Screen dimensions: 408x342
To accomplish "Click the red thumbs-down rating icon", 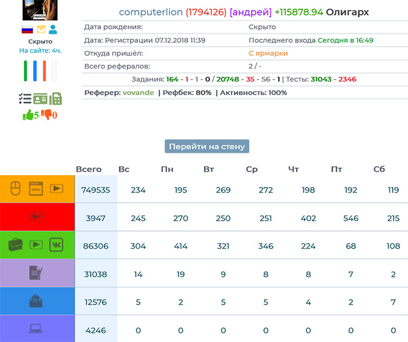I will 46,115.
